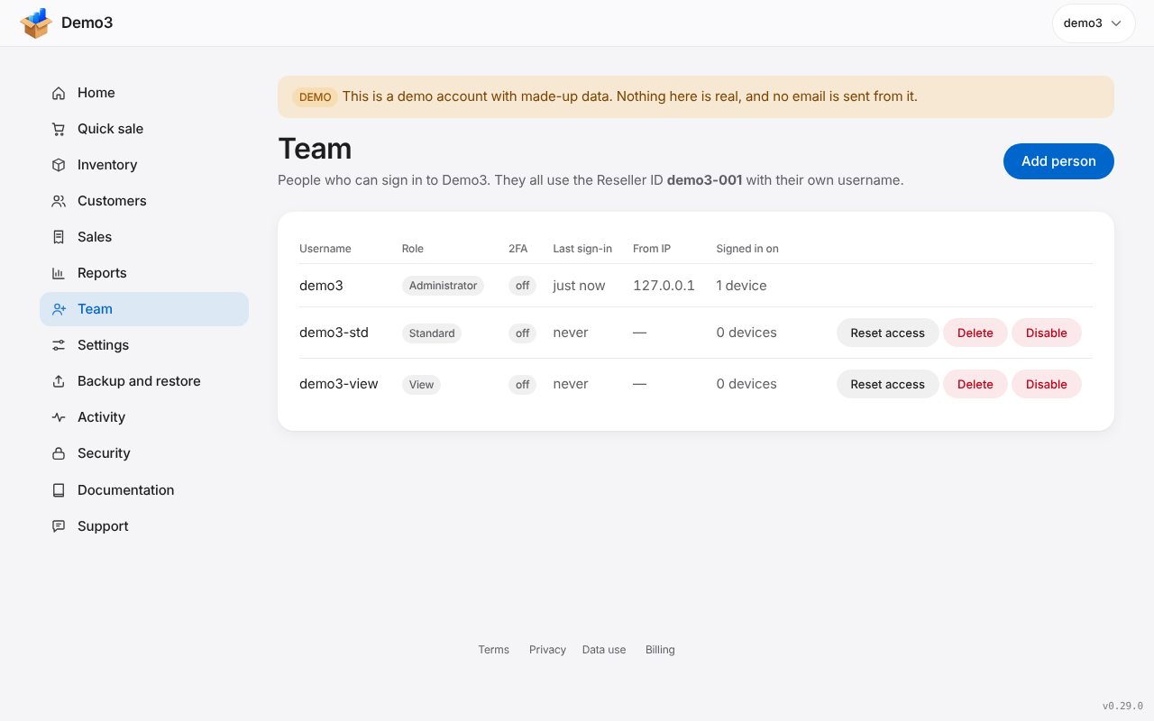Viewport: 1154px width, 721px height.
Task: Click the Activity pulse icon
Action: [x=59, y=417]
